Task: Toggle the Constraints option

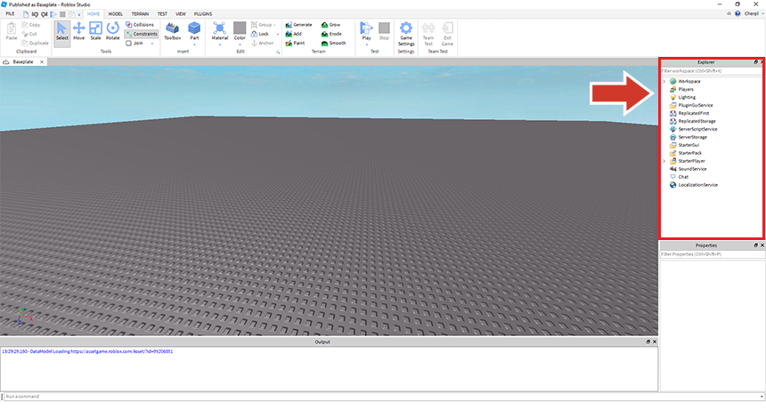Action: (142, 34)
